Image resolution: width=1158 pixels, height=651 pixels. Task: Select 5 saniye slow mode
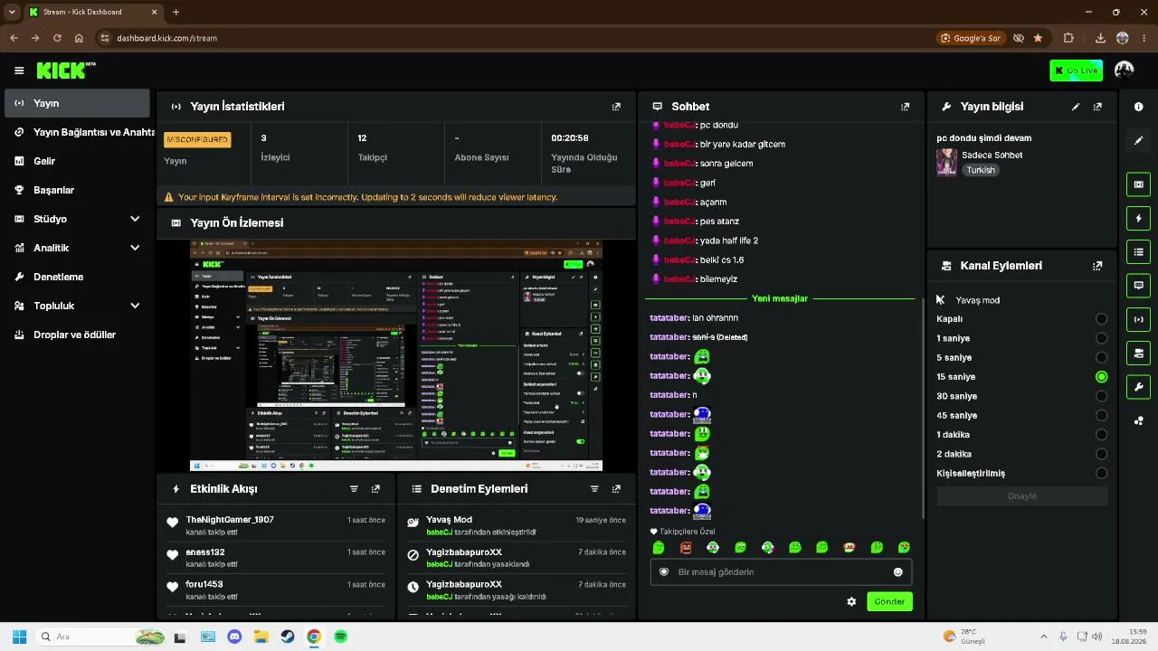[x=1101, y=358]
